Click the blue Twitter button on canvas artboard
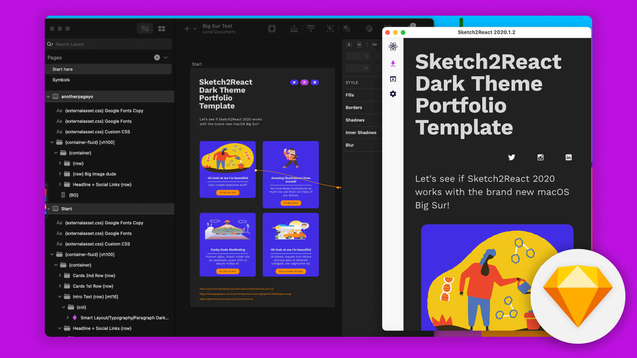This screenshot has width=637, height=358. pos(294,82)
